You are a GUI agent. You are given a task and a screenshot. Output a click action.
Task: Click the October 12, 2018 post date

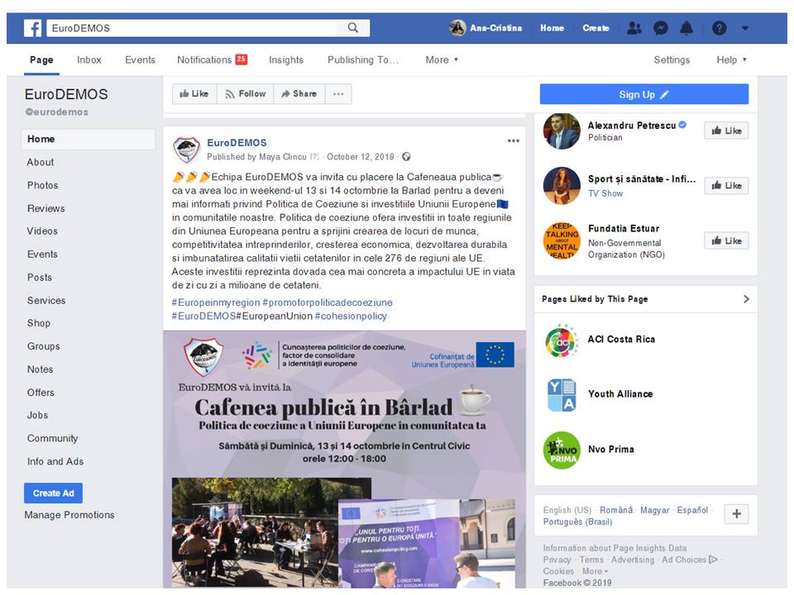(x=361, y=157)
